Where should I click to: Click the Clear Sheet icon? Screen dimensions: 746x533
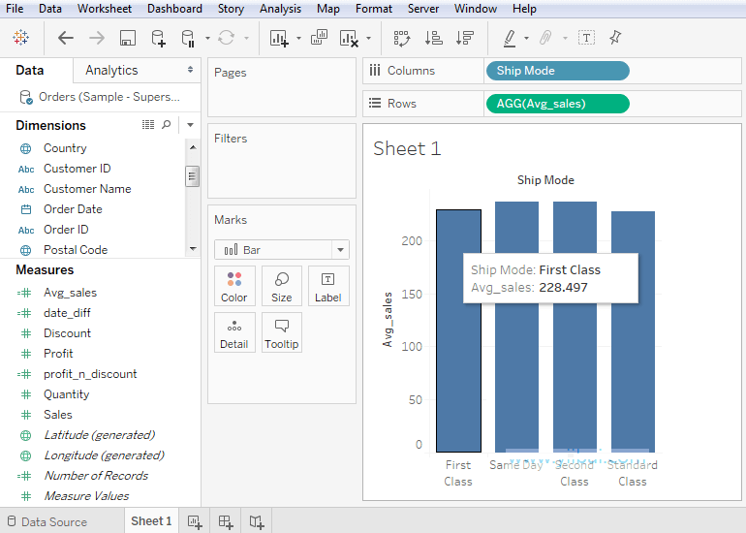click(349, 38)
